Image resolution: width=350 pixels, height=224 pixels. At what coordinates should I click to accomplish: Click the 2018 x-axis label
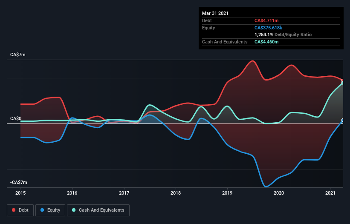176,193
